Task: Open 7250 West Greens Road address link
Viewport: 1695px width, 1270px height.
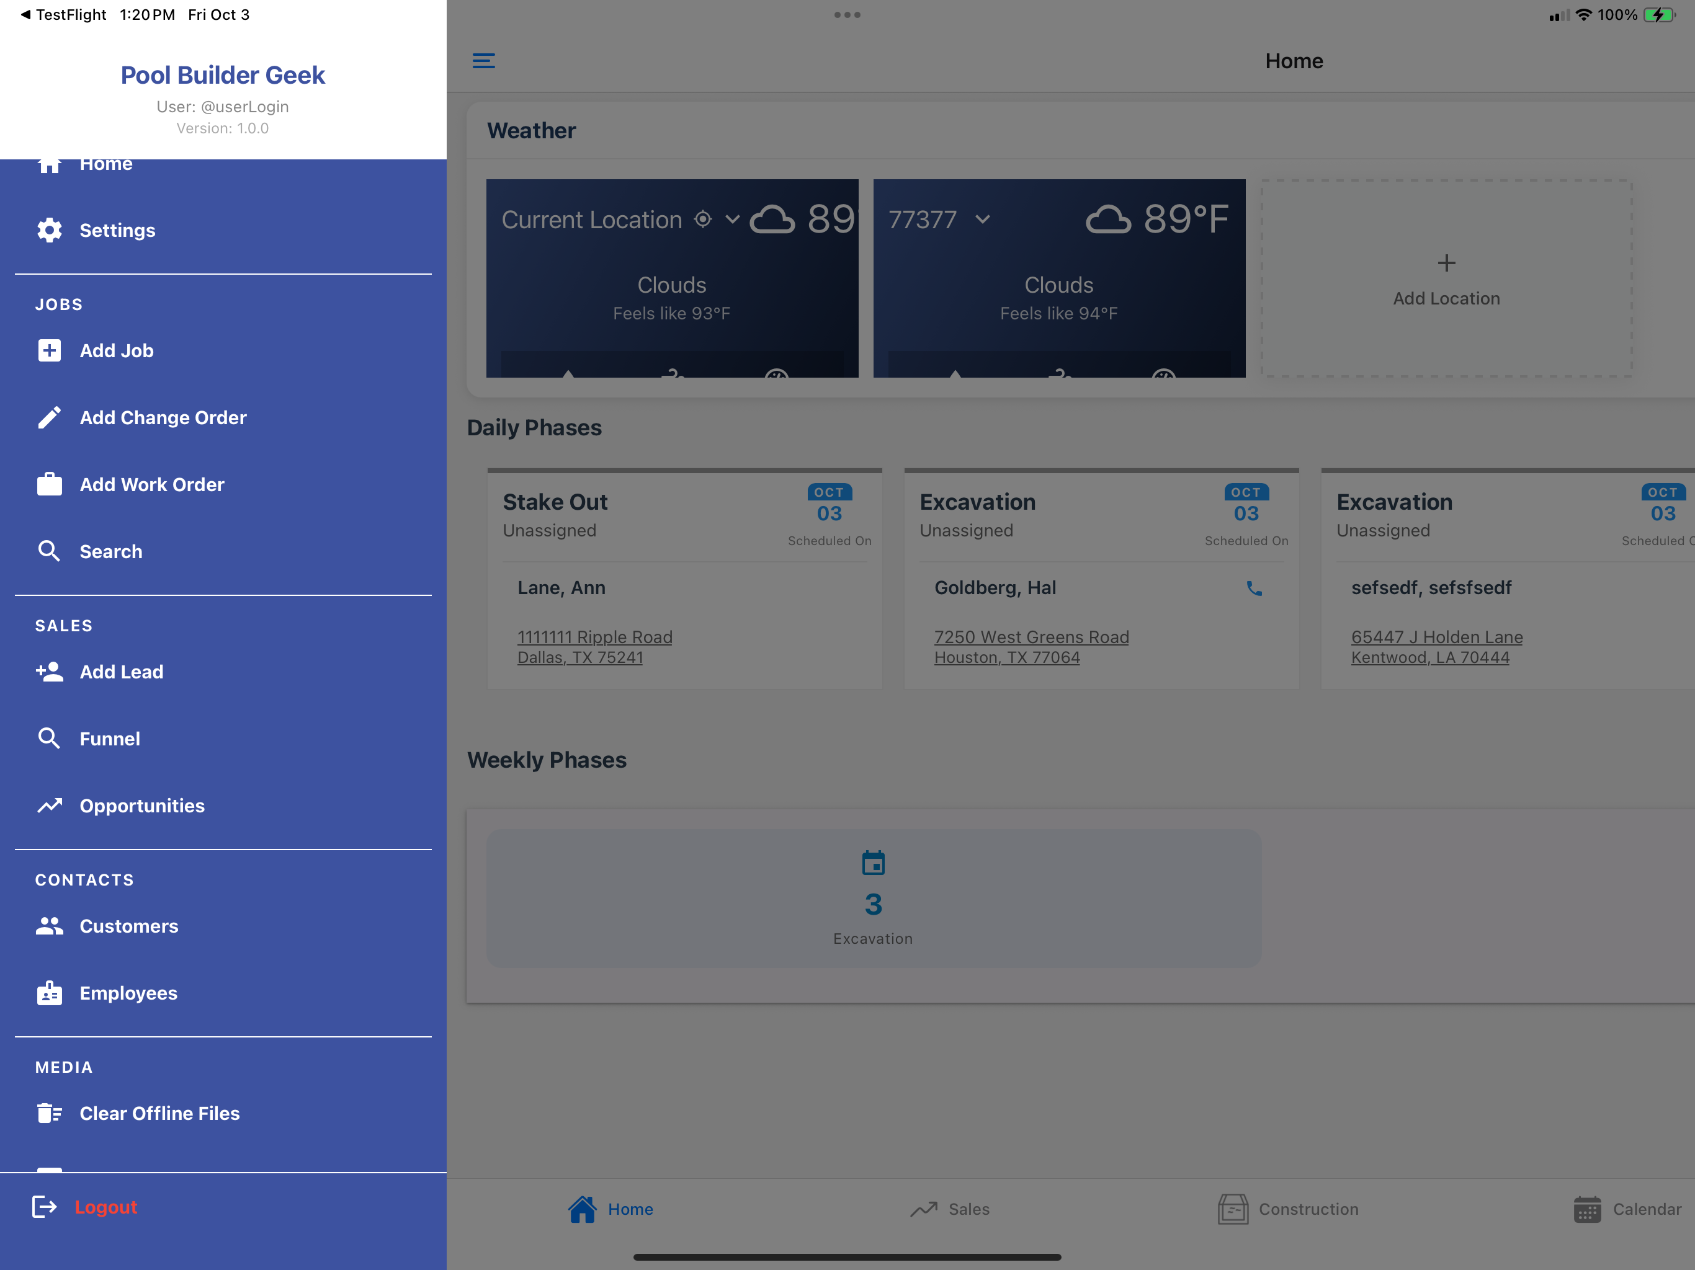Action: [x=1031, y=647]
